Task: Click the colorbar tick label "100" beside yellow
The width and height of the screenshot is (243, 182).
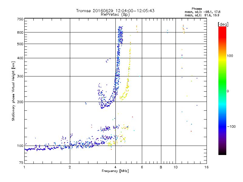Action: (x=230, y=56)
